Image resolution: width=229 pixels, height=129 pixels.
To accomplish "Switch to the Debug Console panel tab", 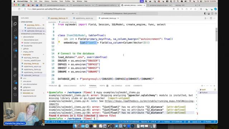I will (x=70, y=86).
